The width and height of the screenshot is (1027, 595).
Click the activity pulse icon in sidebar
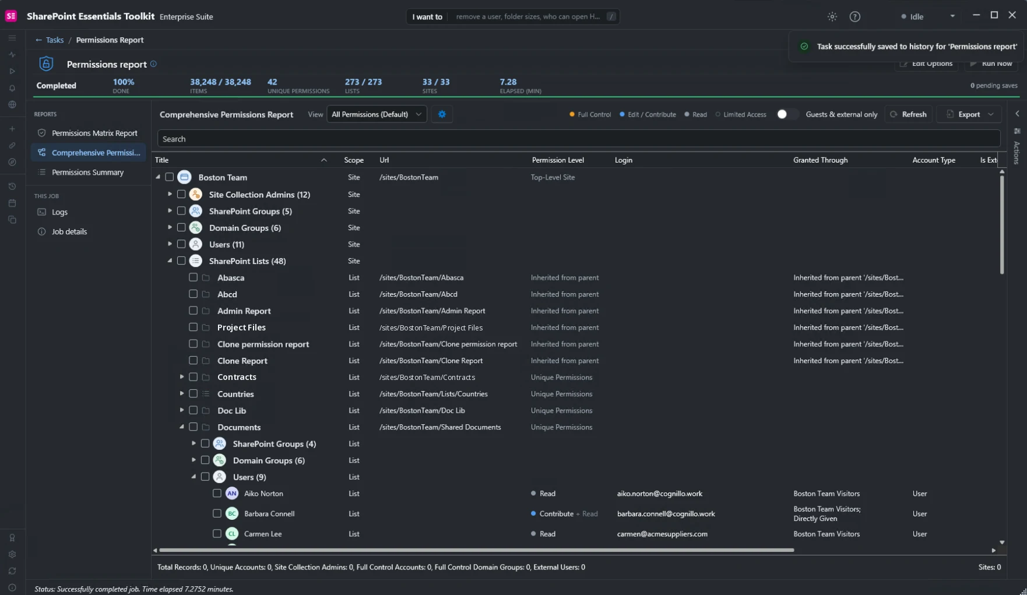tap(12, 55)
